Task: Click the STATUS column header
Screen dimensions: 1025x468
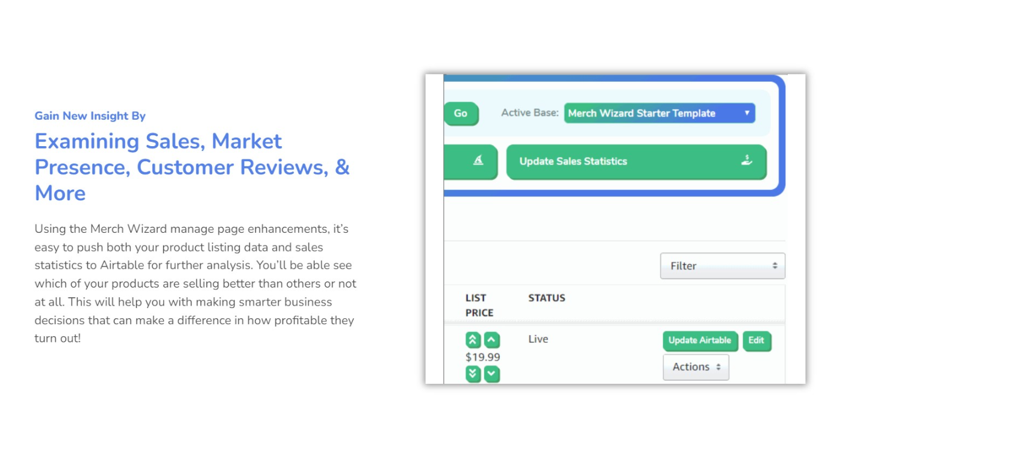Action: coord(547,298)
